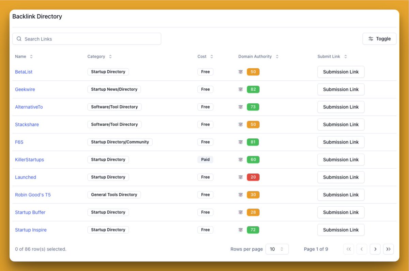Open the Launched link
Image resolution: width=409 pixels, height=271 pixels.
point(26,177)
